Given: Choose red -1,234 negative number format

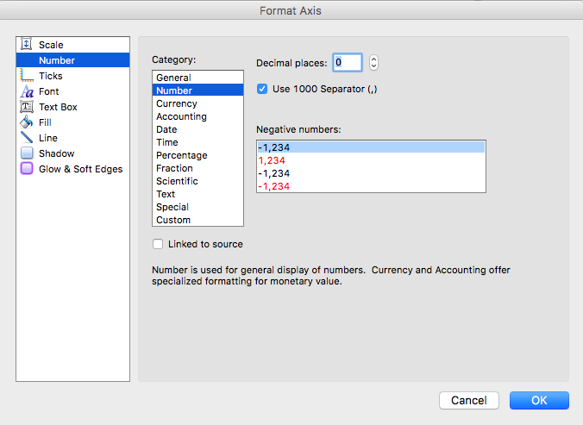Looking at the screenshot, I should point(274,186).
